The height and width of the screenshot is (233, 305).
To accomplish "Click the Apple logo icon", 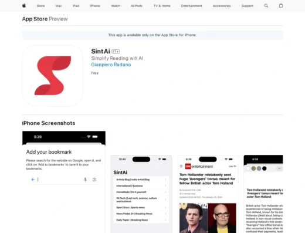I will coord(24,6).
